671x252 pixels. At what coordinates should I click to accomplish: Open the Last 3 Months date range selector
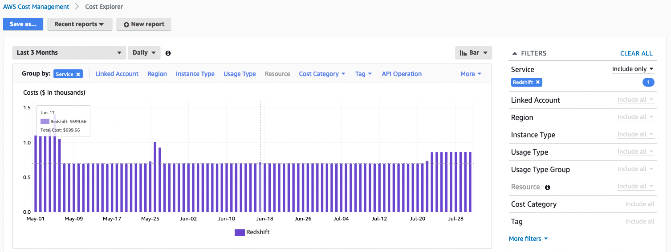(69, 52)
